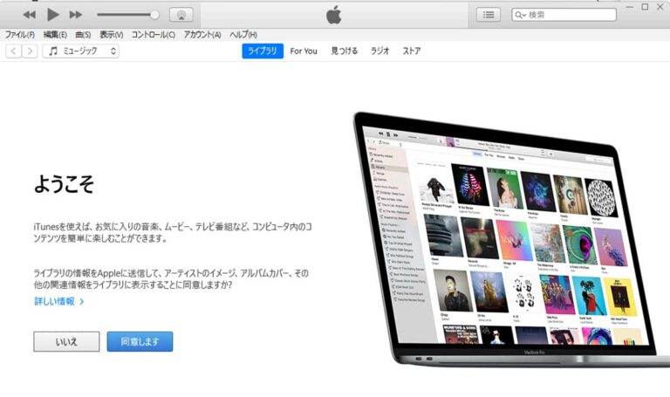The height and width of the screenshot is (397, 670).
Task: Open the ファイル(F) menu
Action: point(20,35)
